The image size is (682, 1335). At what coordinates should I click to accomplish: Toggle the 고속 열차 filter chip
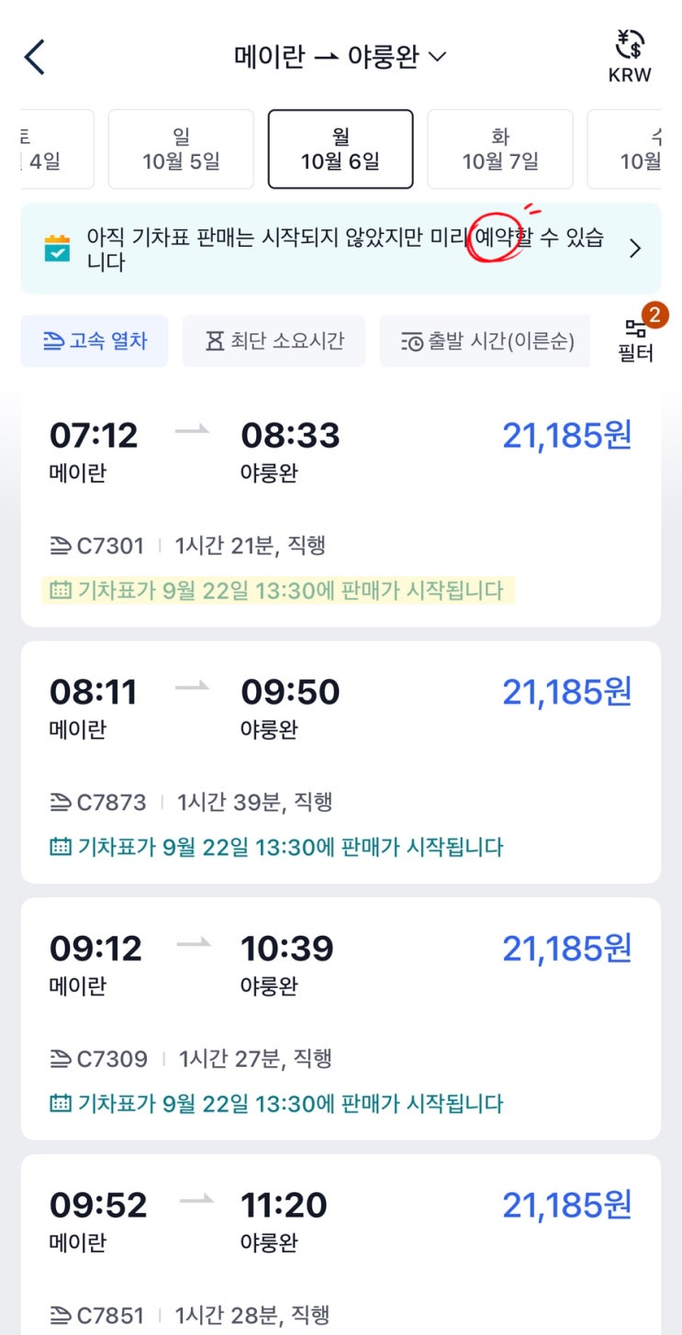(x=95, y=341)
